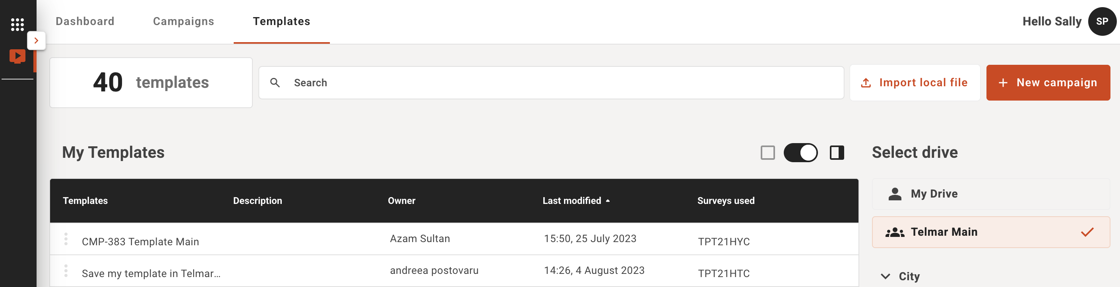Sort by the Owner column header

pos(401,201)
